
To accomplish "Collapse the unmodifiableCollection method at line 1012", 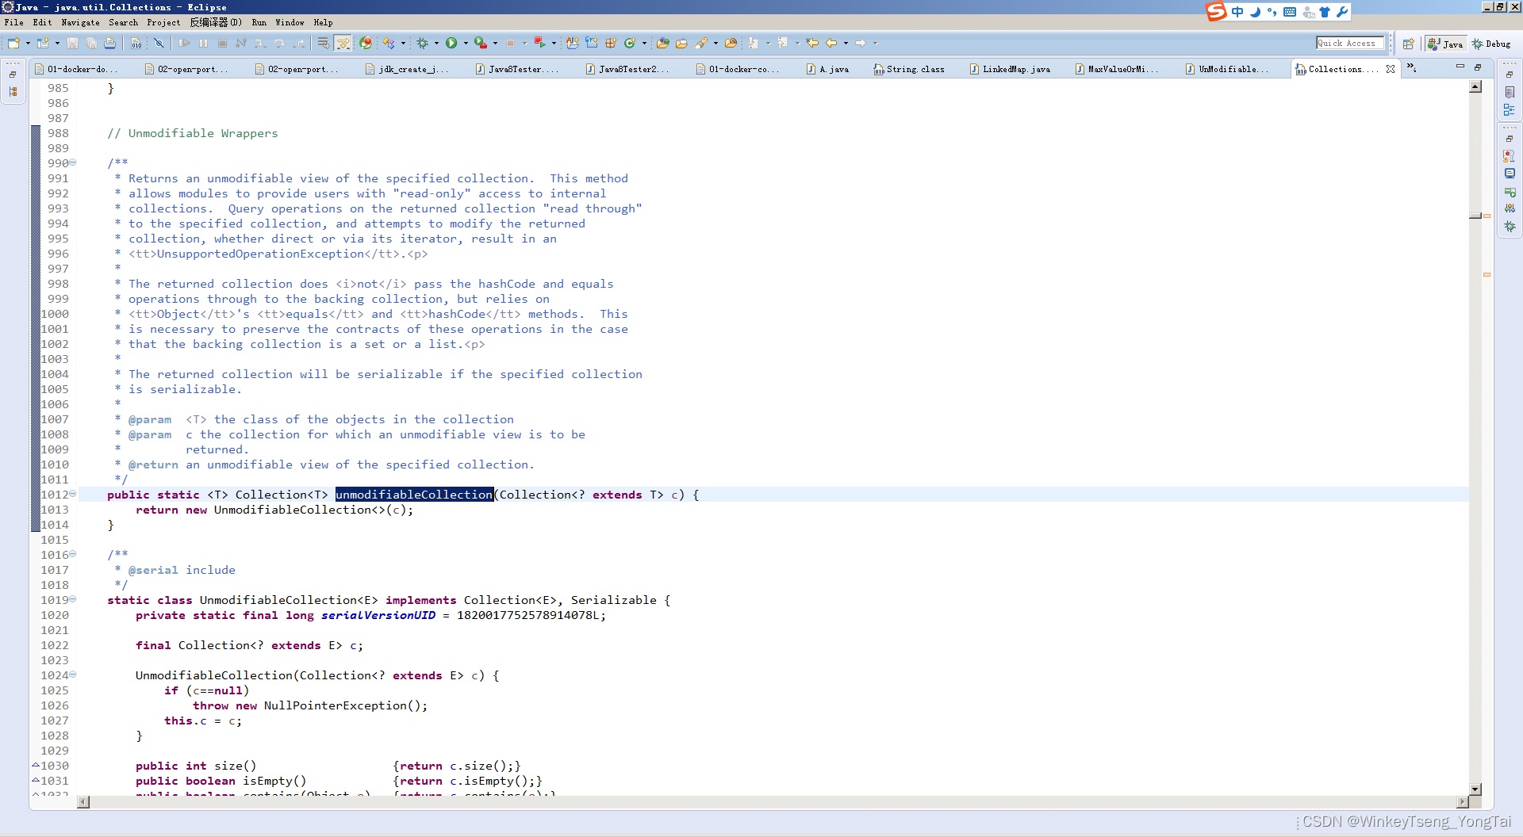I will click(72, 494).
